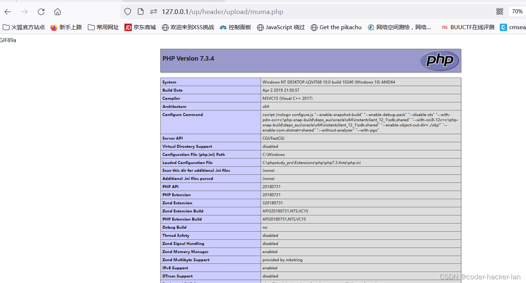The image size is (526, 283).
Task: Select the MSVC15 (Visual C++ 2017) value
Action: pyautogui.click(x=288, y=98)
